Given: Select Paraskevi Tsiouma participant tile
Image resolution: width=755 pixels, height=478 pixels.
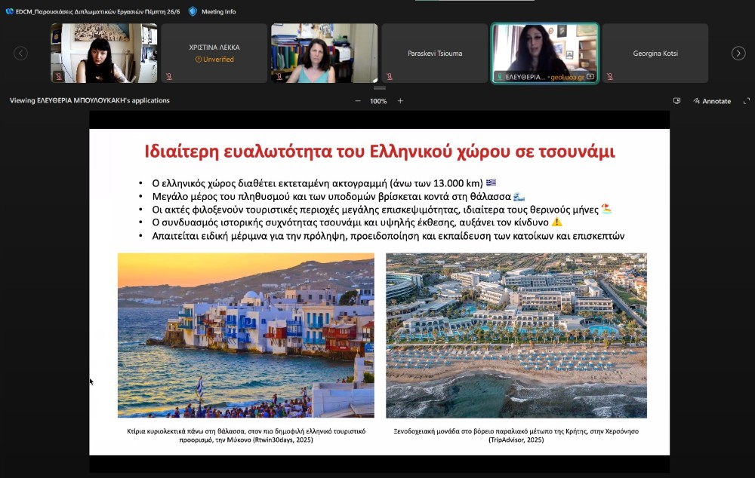Looking at the screenshot, I should pos(435,53).
